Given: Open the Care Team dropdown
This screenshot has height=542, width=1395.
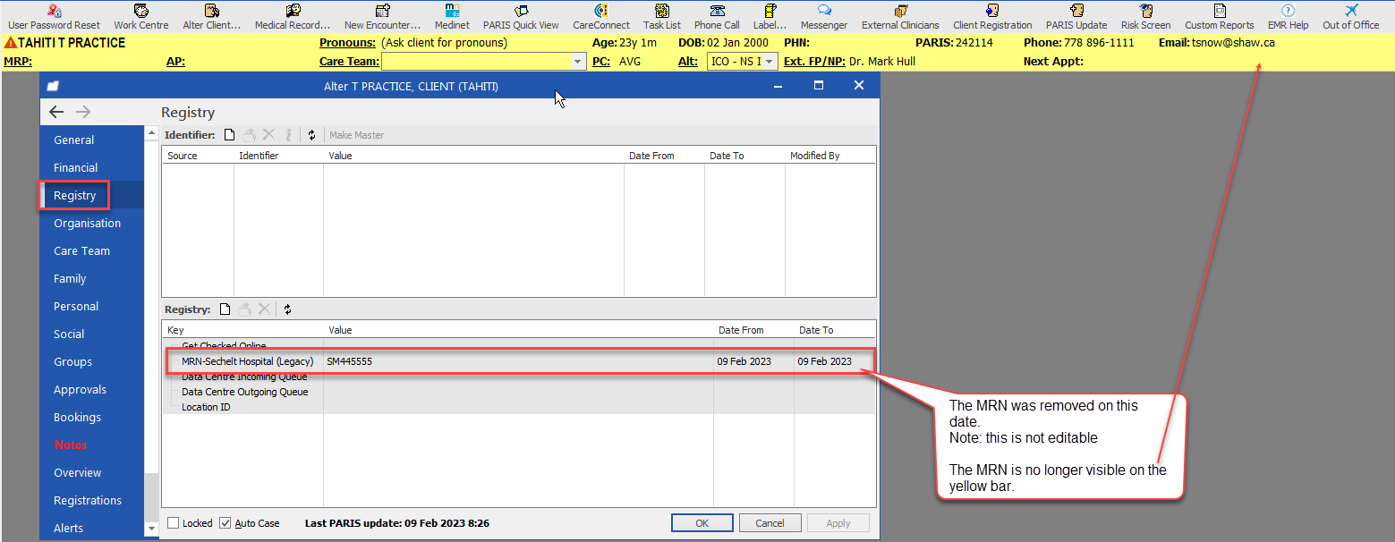Looking at the screenshot, I should tap(576, 61).
